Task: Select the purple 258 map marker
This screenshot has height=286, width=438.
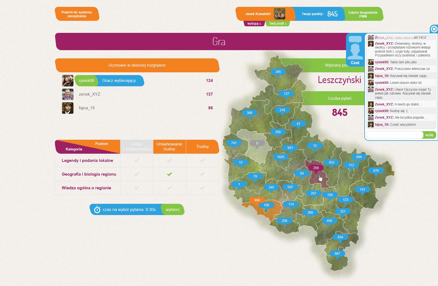Action: (316, 168)
